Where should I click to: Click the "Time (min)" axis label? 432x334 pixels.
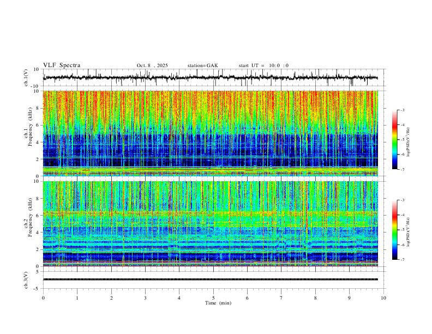(218, 303)
